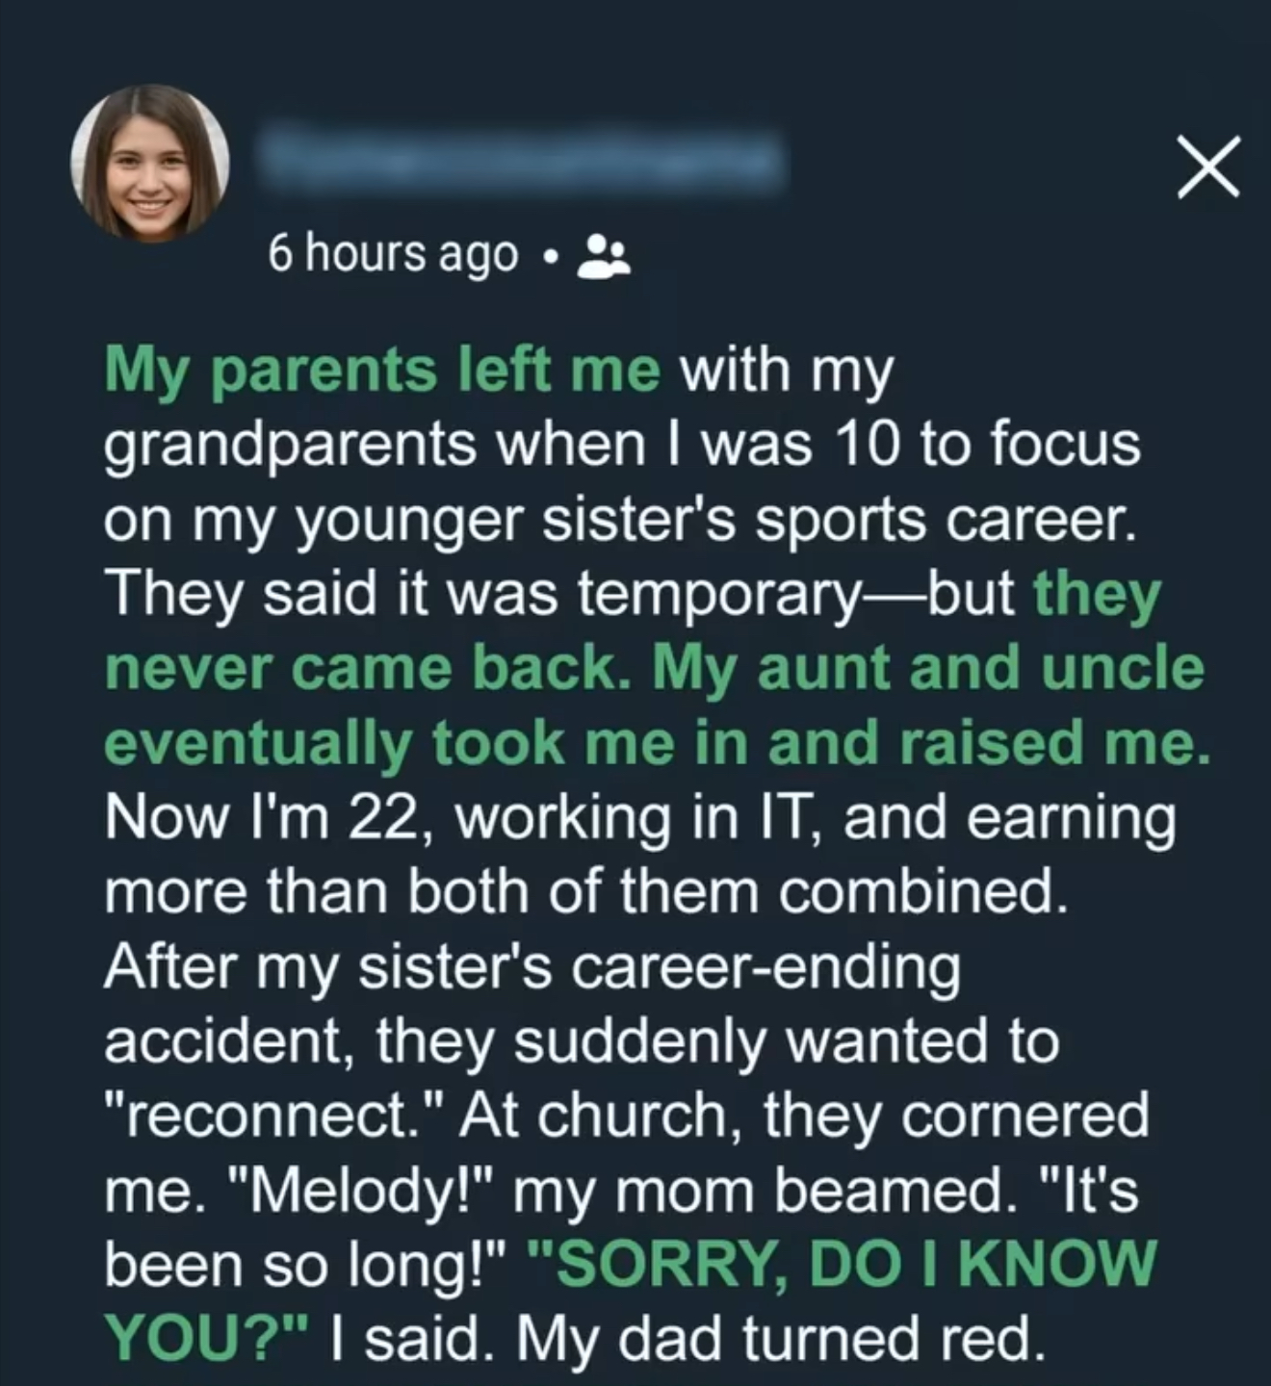Click the friends audience icon

click(x=602, y=255)
